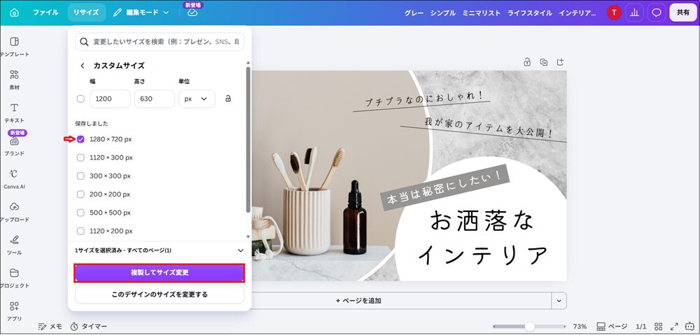Viewport: 700px width, 335px height.
Task: Open the user avatar T
Action: [x=614, y=13]
